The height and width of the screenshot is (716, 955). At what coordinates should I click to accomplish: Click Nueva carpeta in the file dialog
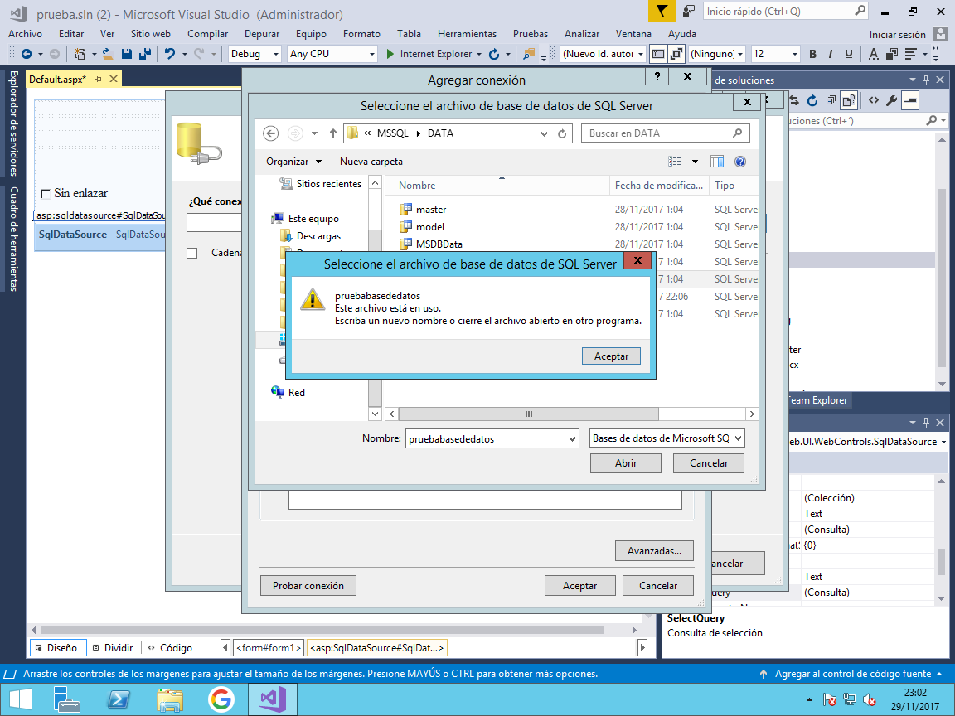coord(371,162)
